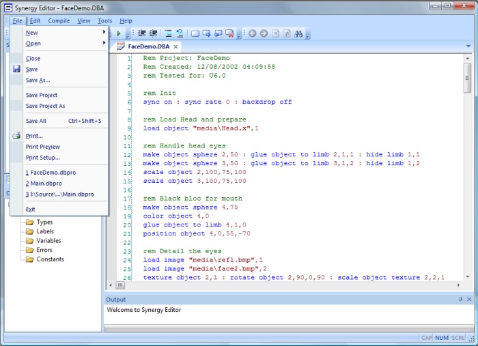Click the grey Back arrow toolbar icon

[253, 33]
